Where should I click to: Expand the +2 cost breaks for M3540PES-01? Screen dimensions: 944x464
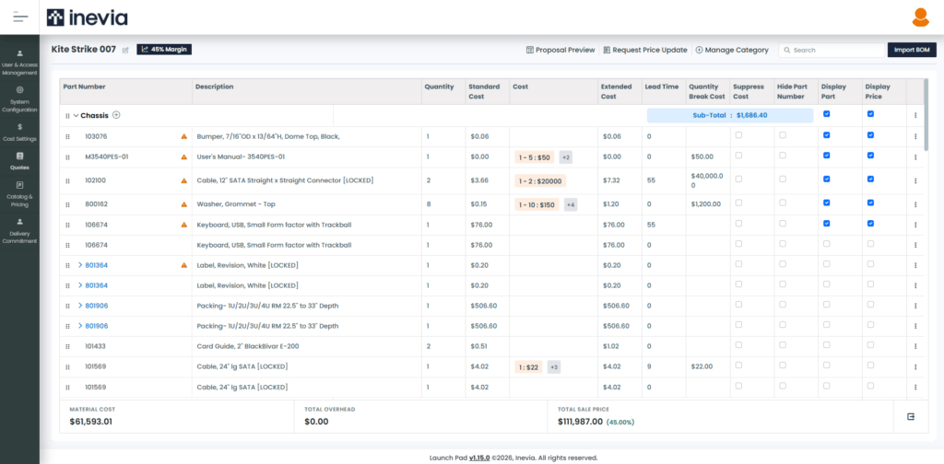tap(566, 157)
